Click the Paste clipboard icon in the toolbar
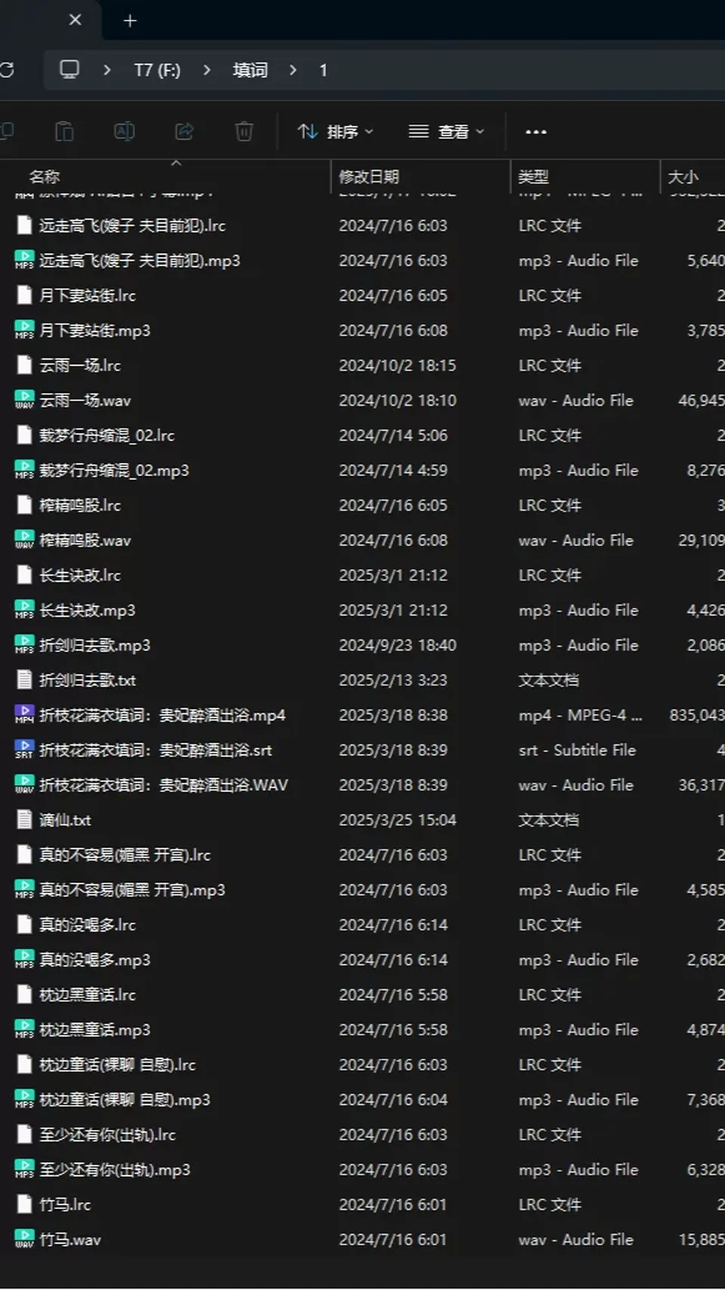The image size is (725, 1290). pyautogui.click(x=64, y=131)
